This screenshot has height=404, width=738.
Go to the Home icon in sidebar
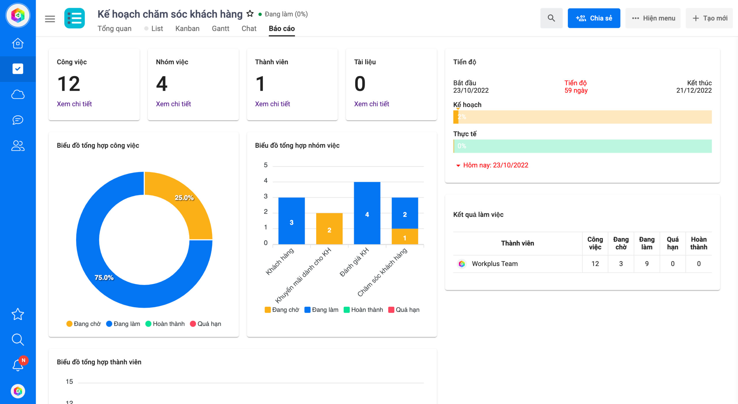pos(18,43)
